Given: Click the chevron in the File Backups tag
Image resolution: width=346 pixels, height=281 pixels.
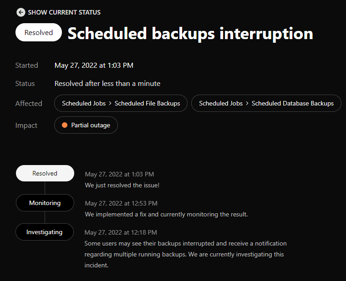Looking at the screenshot, I should point(110,103).
